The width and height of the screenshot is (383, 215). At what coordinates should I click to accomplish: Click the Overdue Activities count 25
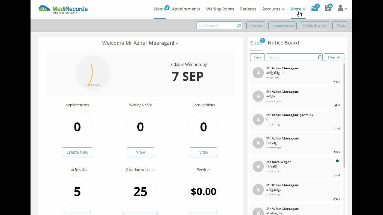(x=140, y=191)
